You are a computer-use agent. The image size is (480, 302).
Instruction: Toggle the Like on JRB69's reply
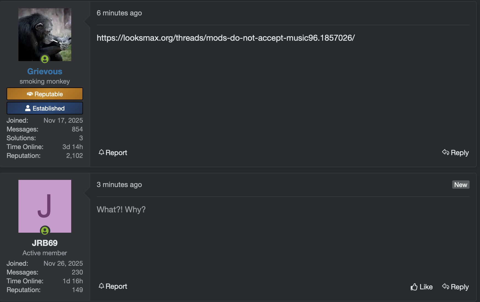click(421, 287)
